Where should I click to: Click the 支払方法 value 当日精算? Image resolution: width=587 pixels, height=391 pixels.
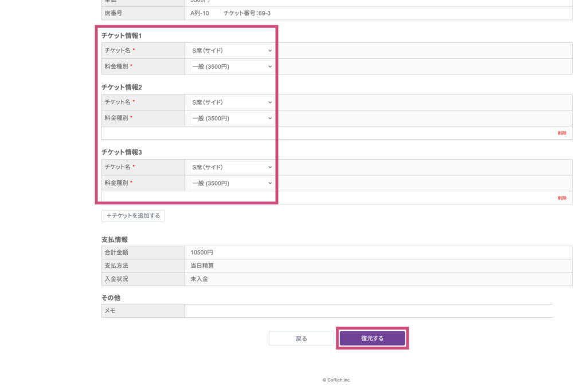tap(203, 266)
